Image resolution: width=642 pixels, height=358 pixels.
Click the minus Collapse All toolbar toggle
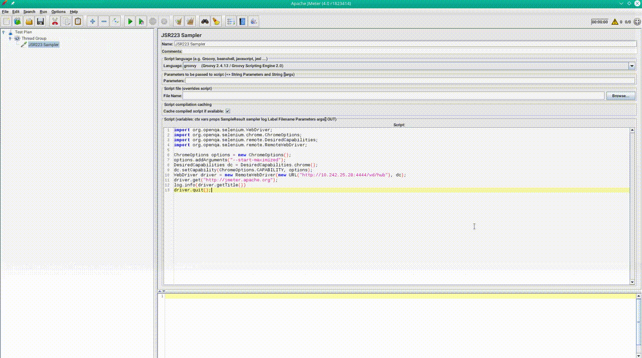[104, 22]
